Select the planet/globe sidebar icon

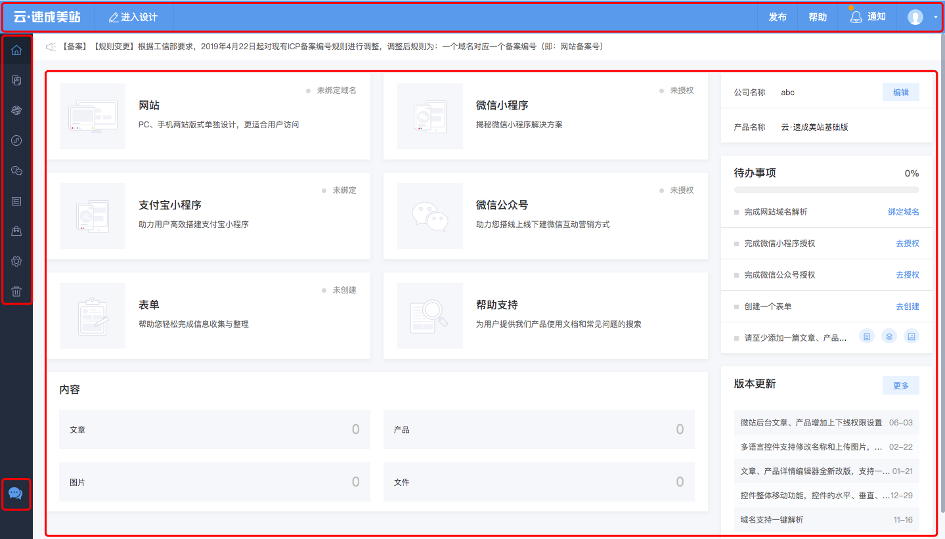point(16,110)
